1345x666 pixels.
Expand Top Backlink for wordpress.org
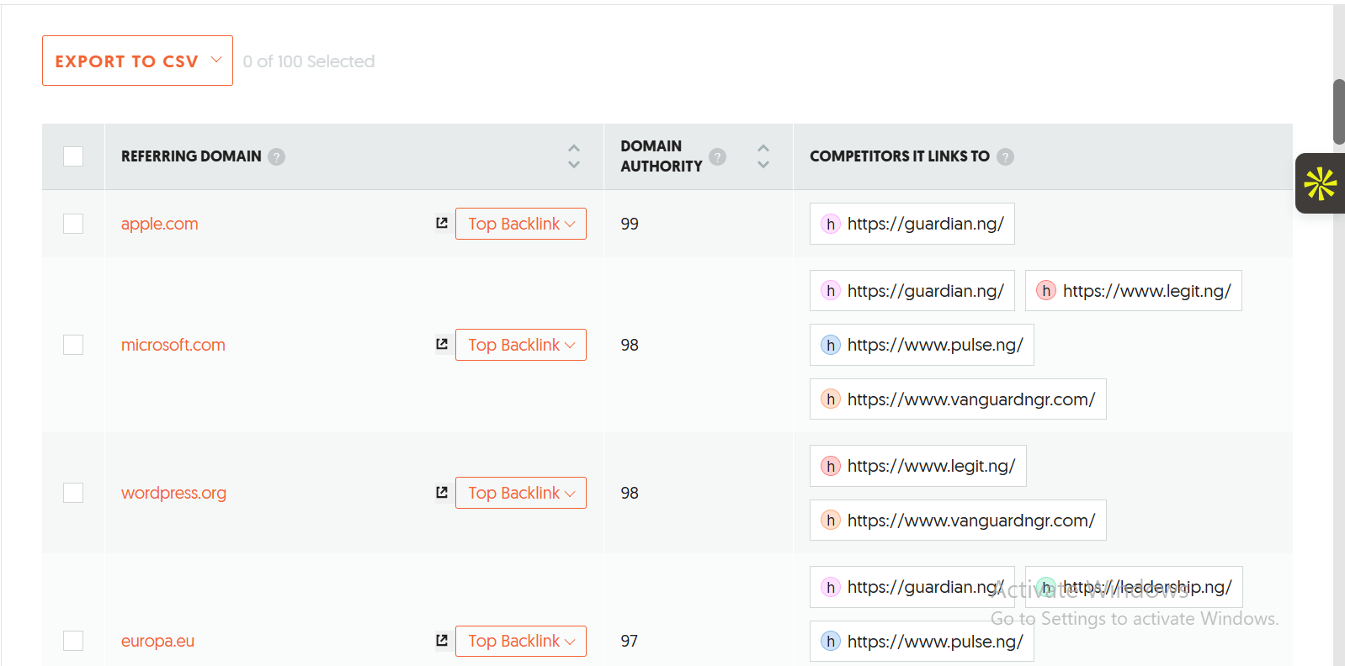tap(521, 493)
